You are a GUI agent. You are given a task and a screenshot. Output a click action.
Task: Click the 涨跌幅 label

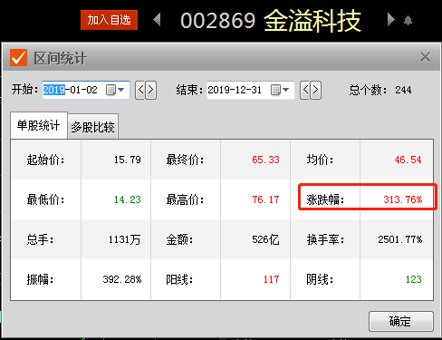click(325, 199)
